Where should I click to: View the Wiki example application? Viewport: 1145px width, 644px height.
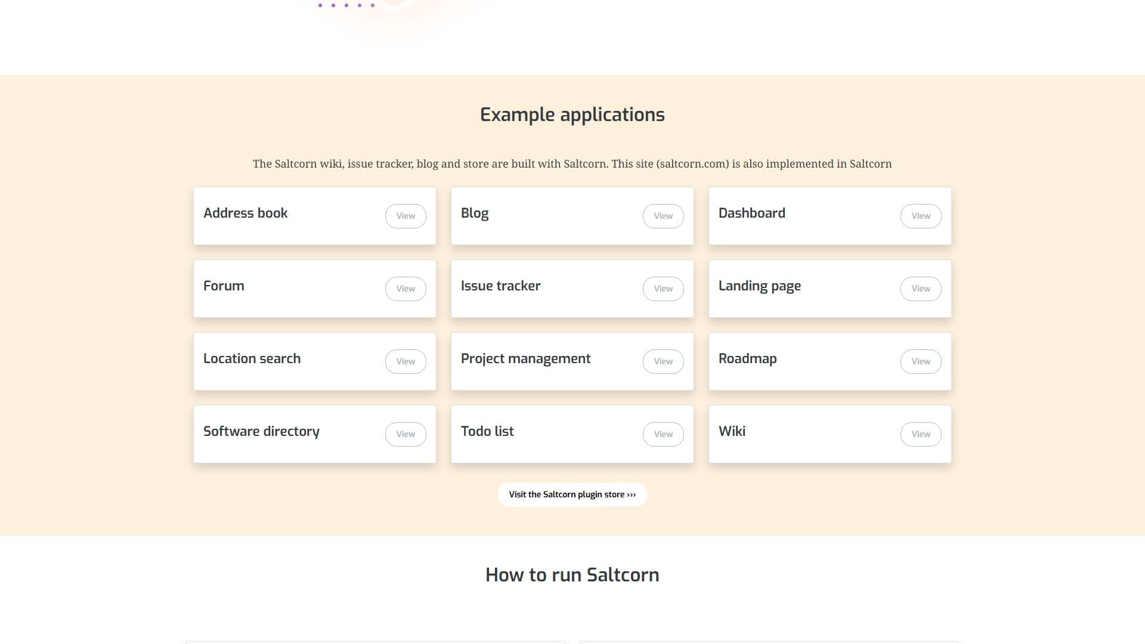(921, 434)
